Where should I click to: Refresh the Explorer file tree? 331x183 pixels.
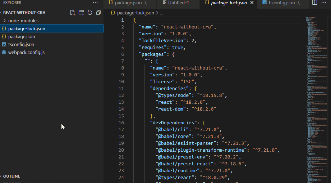click(x=90, y=13)
